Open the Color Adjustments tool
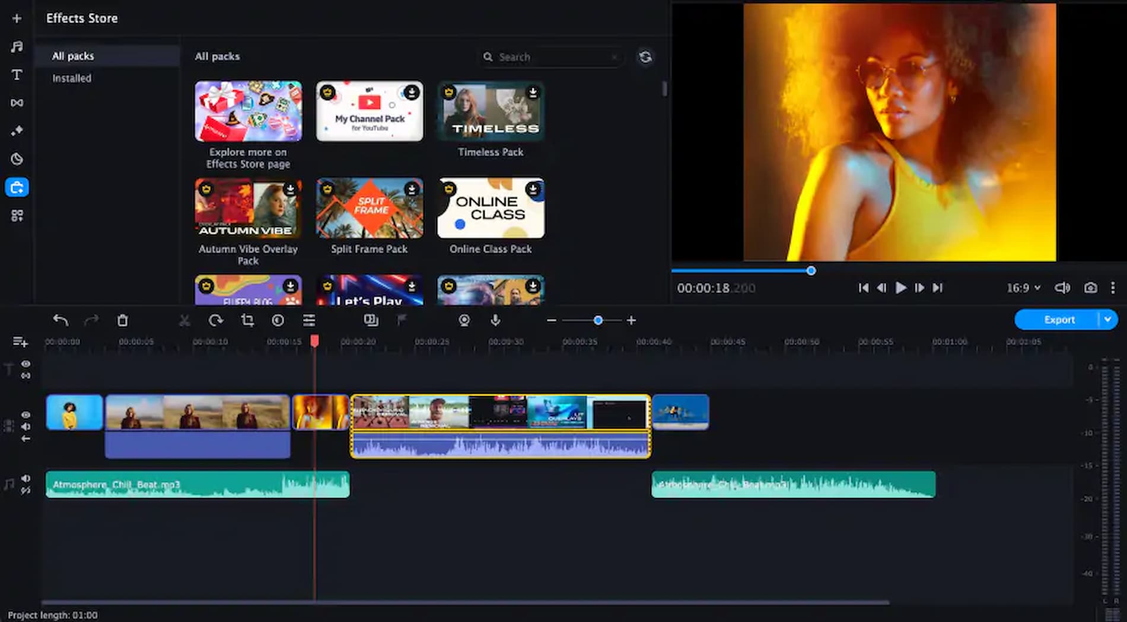1127x622 pixels. coord(278,320)
